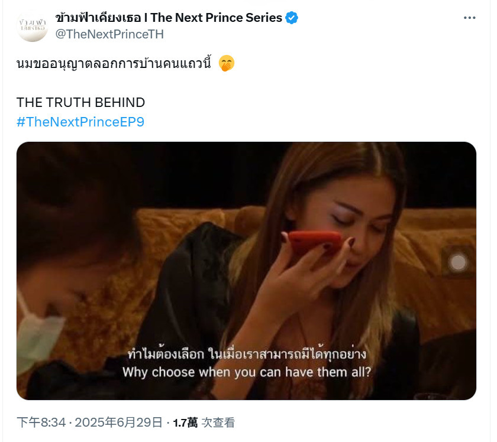Click the 1.7萬 view count

[185, 422]
